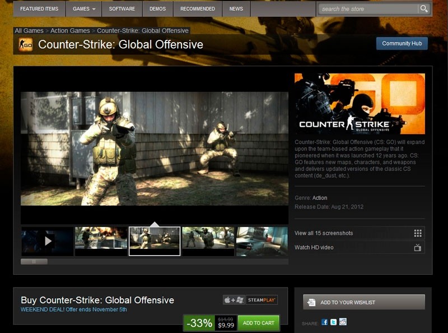Select the fourth soldiers-aiming screenshot thumbnail

tap(208, 241)
